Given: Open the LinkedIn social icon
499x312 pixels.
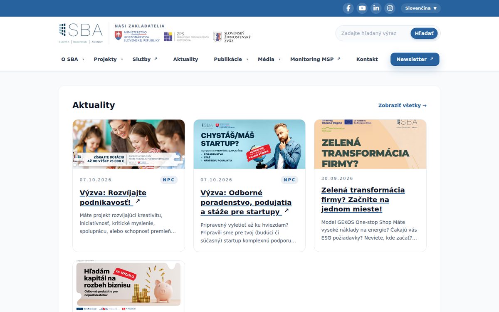Looking at the screenshot, I should pyautogui.click(x=376, y=8).
